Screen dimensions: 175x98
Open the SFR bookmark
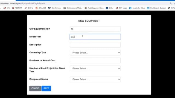click(x=7, y=8)
